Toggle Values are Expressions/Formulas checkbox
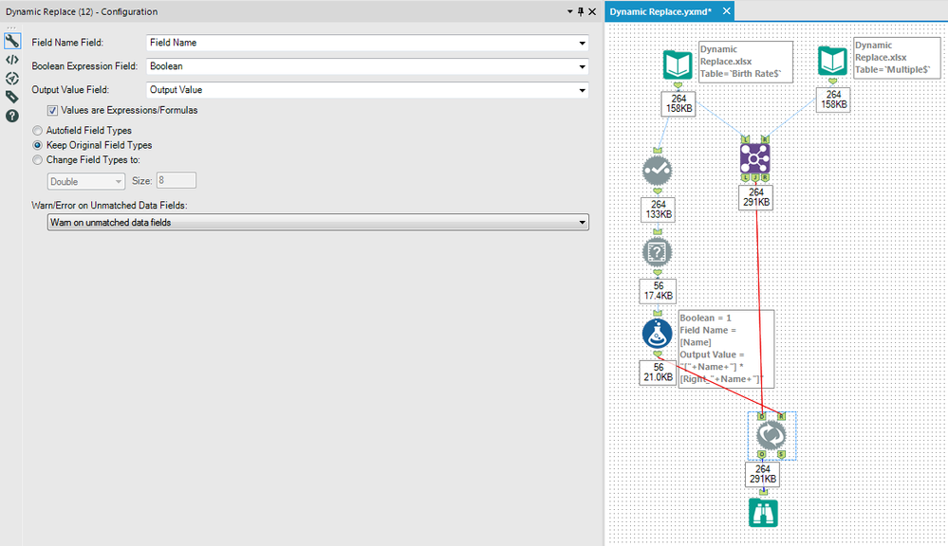Viewport: 948px width, 546px height. tap(52, 111)
